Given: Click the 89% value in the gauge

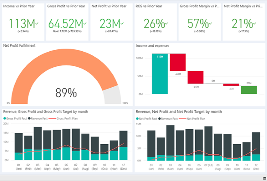Looking at the screenshot, I should coord(66,93).
